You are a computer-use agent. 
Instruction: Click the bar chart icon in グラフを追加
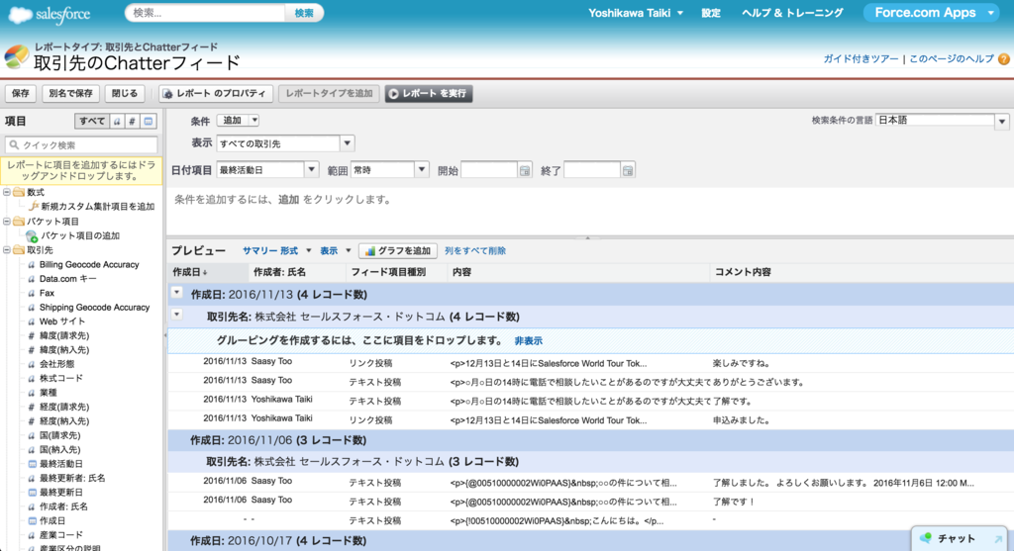click(x=370, y=251)
